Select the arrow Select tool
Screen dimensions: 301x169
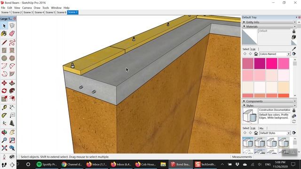pyautogui.click(x=4, y=26)
